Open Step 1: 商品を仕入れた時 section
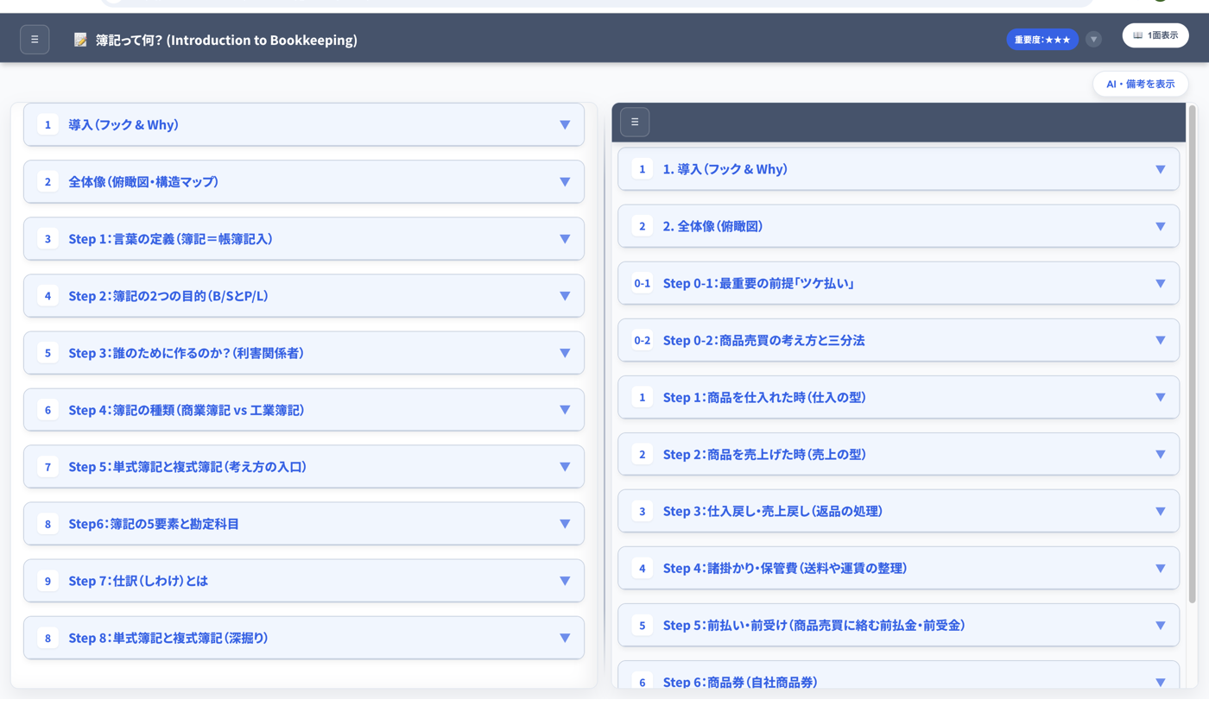The height and width of the screenshot is (712, 1209). point(898,397)
